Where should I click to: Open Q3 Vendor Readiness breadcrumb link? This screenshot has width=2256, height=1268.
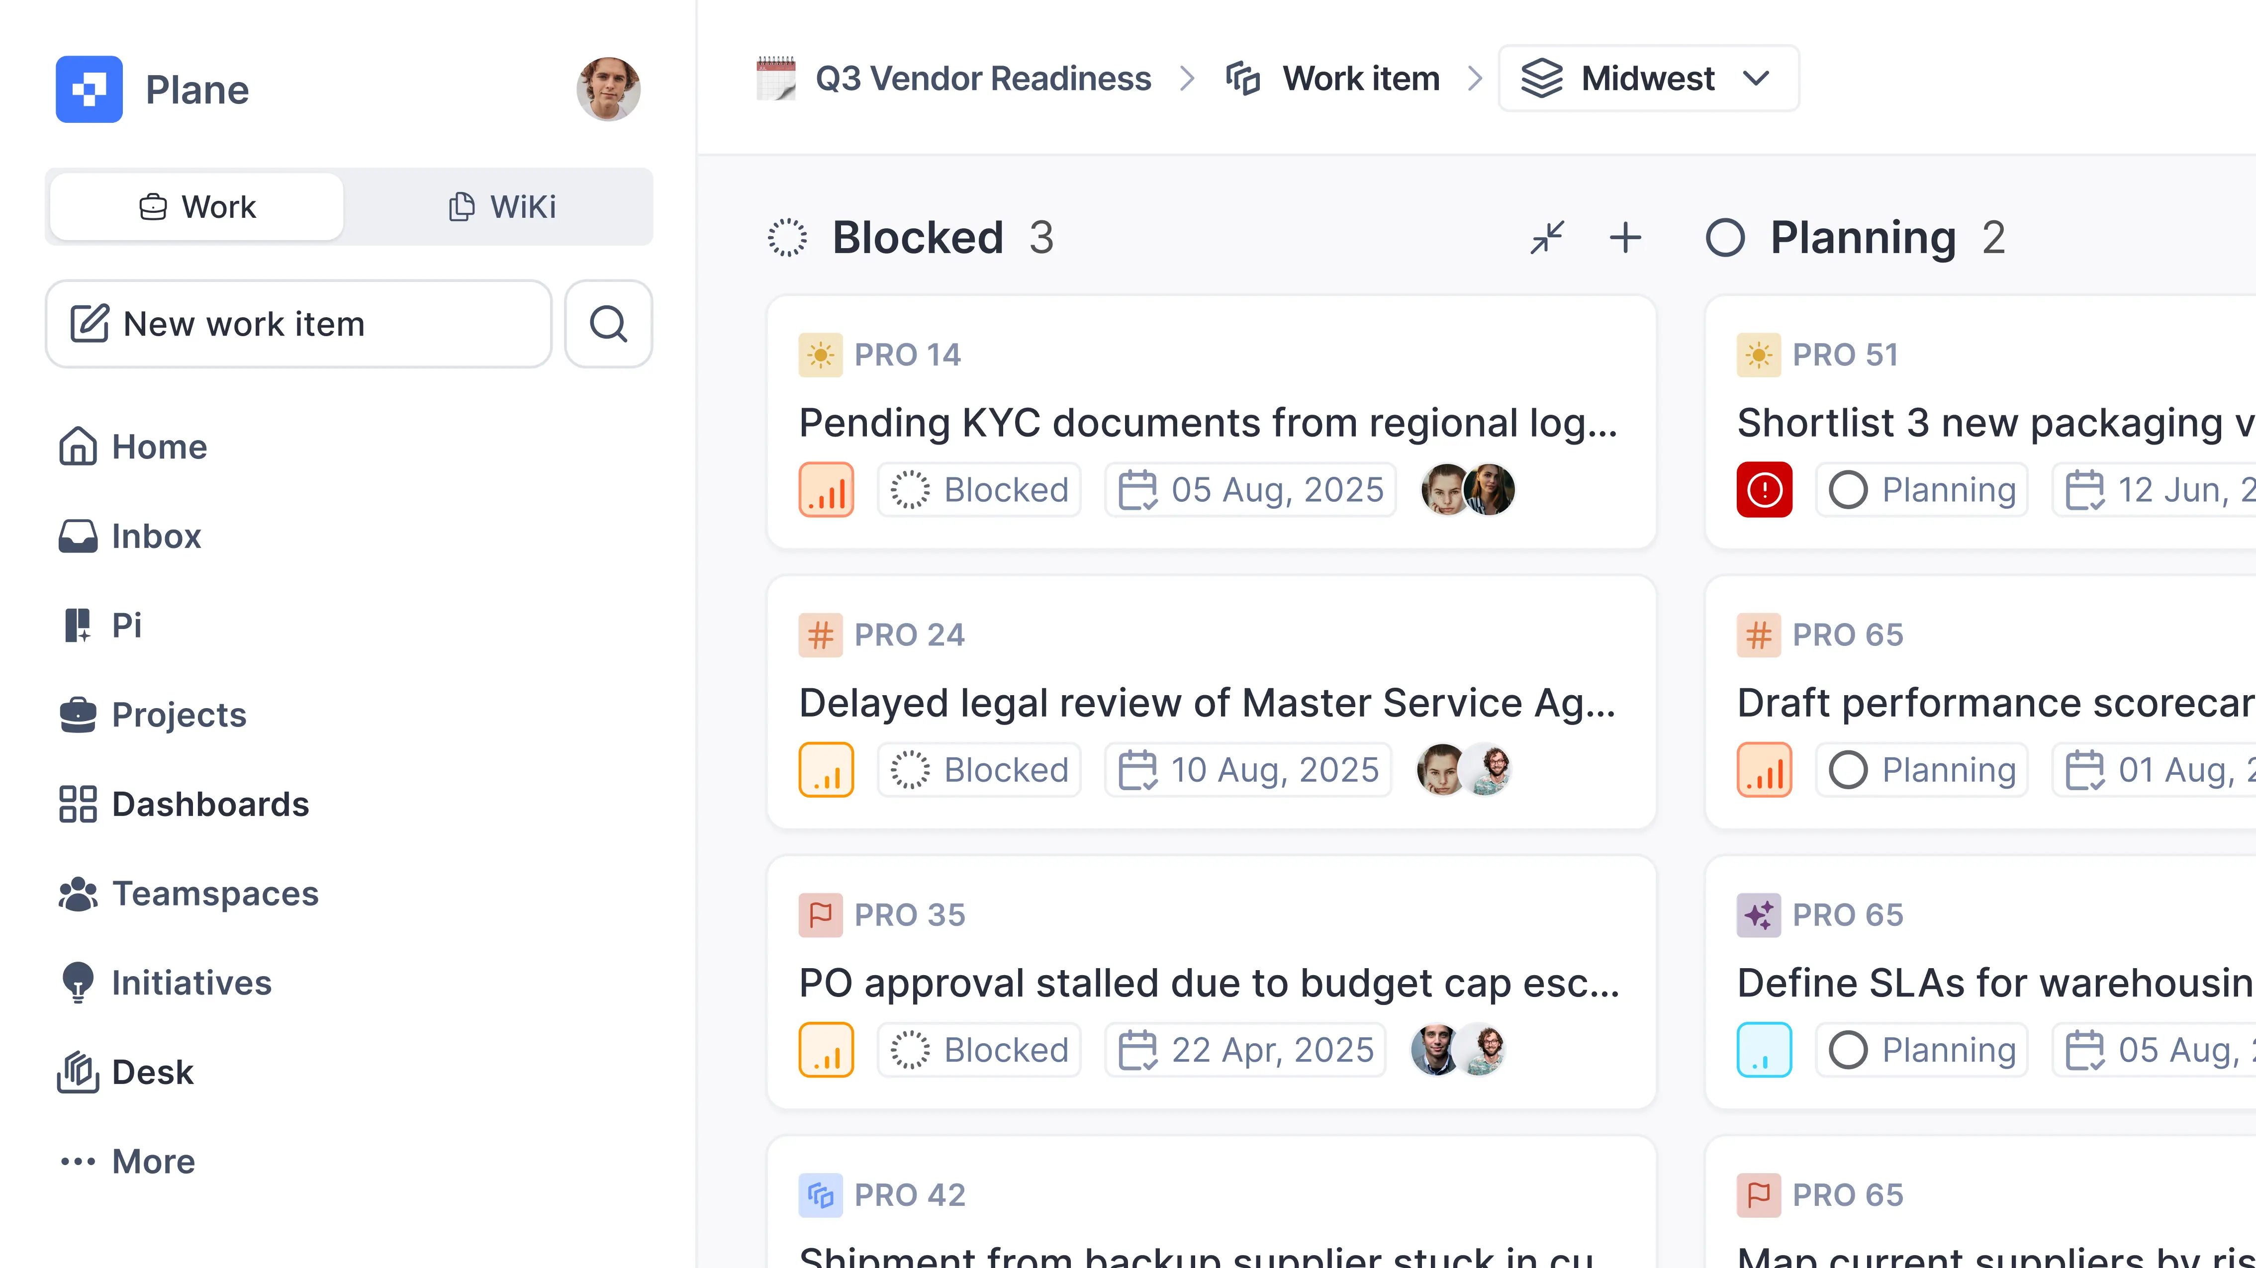982,79
